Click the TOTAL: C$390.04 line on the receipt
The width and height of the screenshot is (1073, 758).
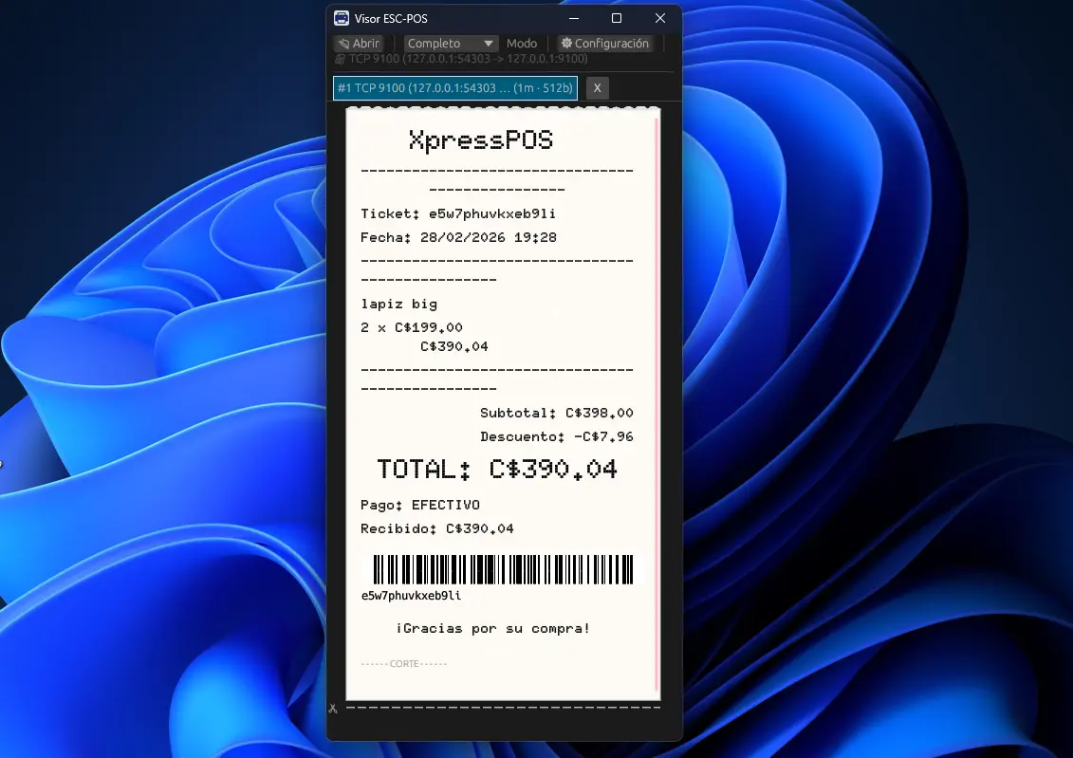point(497,468)
